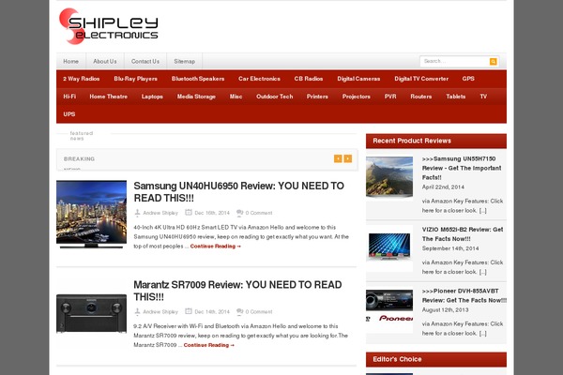Image resolution: width=563 pixels, height=375 pixels.
Task: Click Continue Reading under Samsung UN40HU6950 excerpt
Action: point(216,247)
